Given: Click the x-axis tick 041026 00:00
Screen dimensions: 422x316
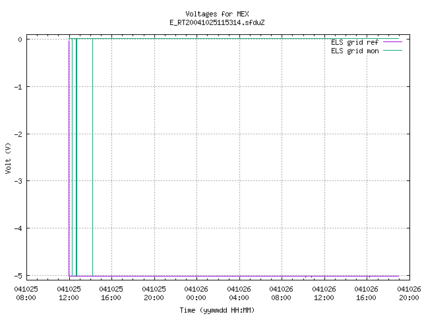Looking at the screenshot, I should pos(196,294).
